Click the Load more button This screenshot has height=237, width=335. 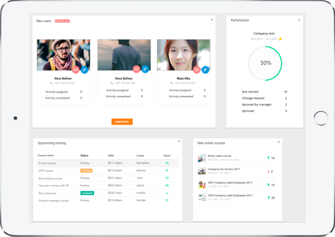(x=122, y=122)
